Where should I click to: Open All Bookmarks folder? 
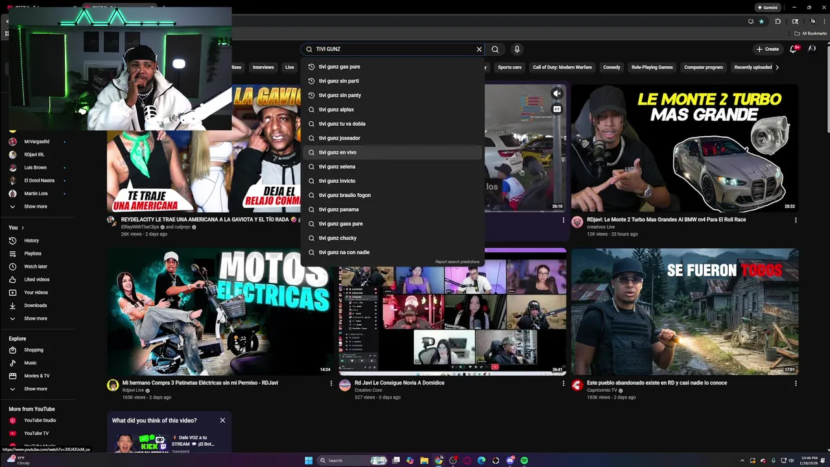[811, 34]
